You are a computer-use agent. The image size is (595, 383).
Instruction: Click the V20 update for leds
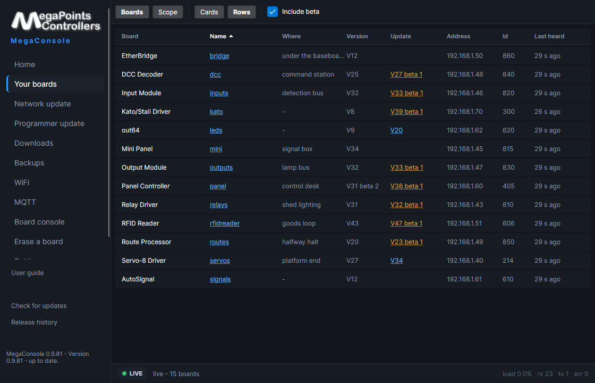396,130
